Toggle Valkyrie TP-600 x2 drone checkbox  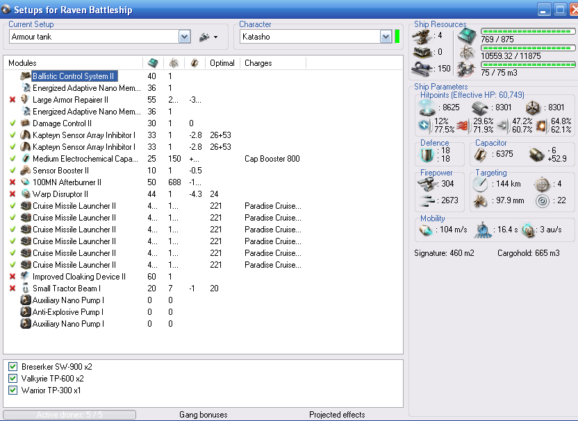[13, 379]
